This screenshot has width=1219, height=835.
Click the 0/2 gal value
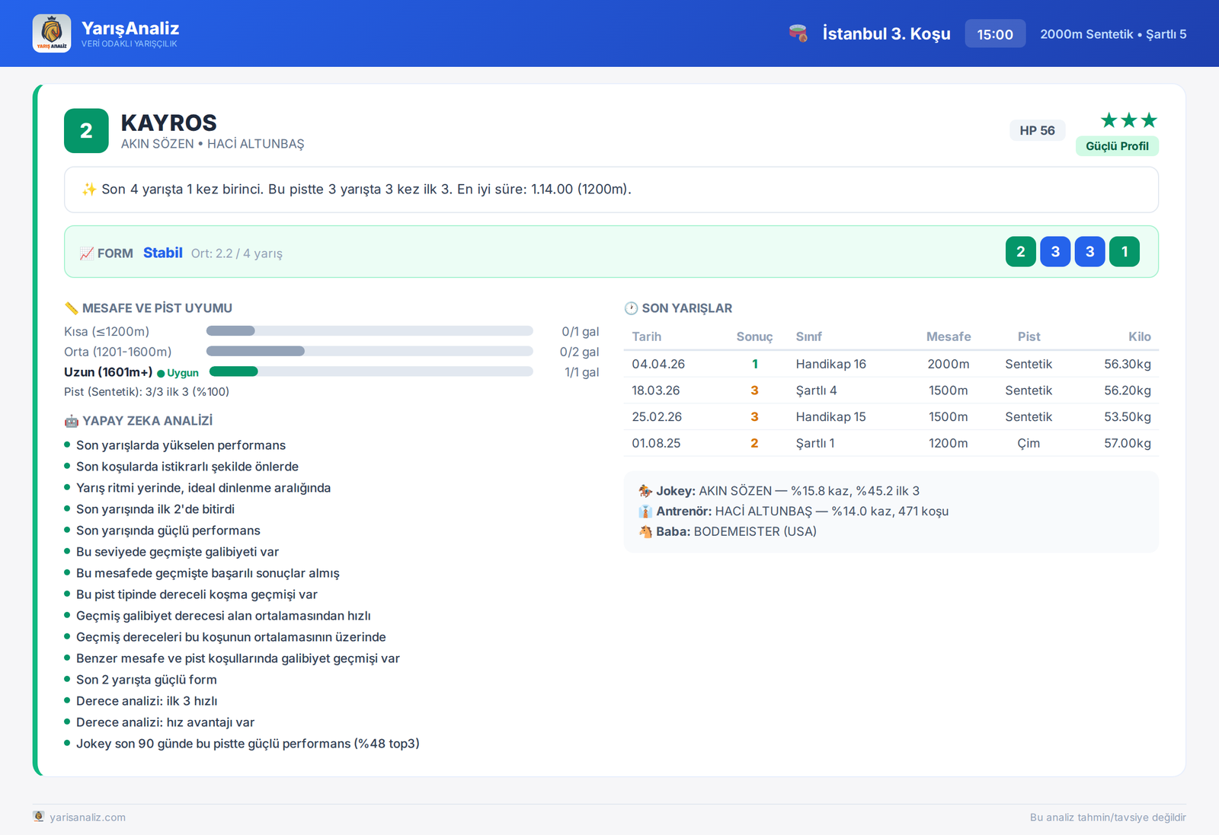pos(579,352)
